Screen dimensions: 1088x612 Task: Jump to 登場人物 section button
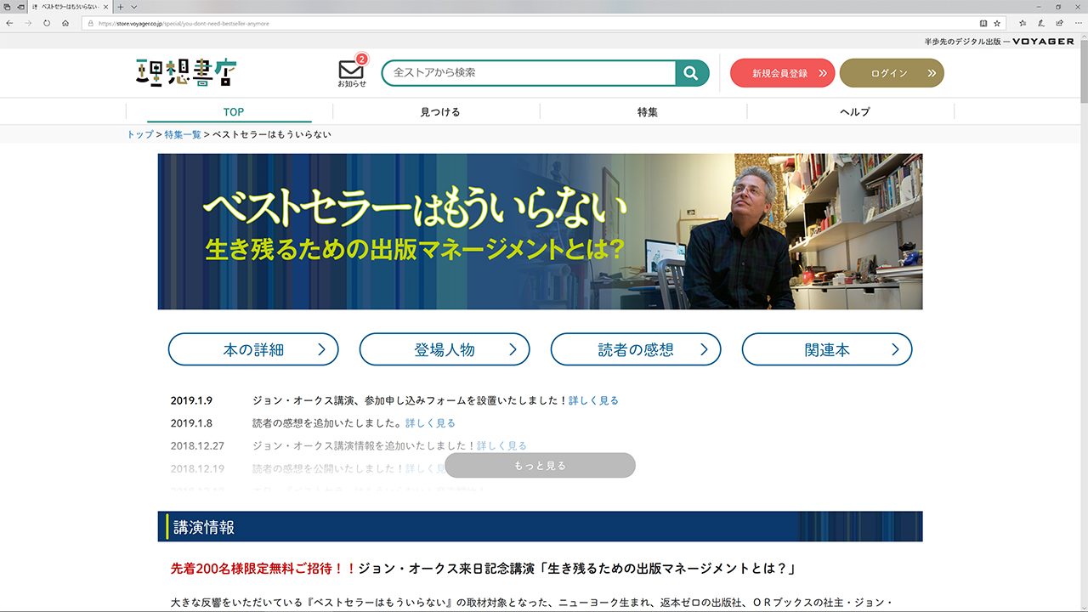tap(445, 349)
